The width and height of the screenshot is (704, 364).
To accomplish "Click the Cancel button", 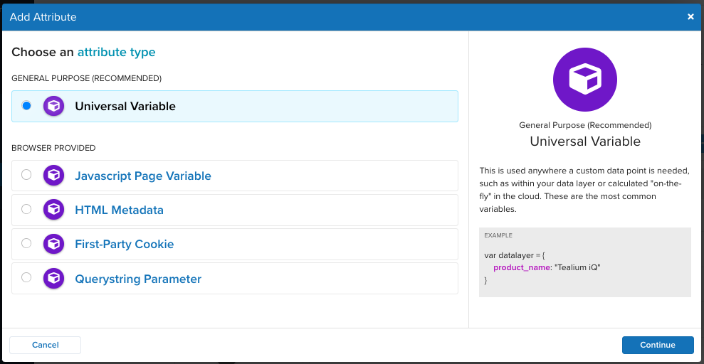I will [46, 346].
